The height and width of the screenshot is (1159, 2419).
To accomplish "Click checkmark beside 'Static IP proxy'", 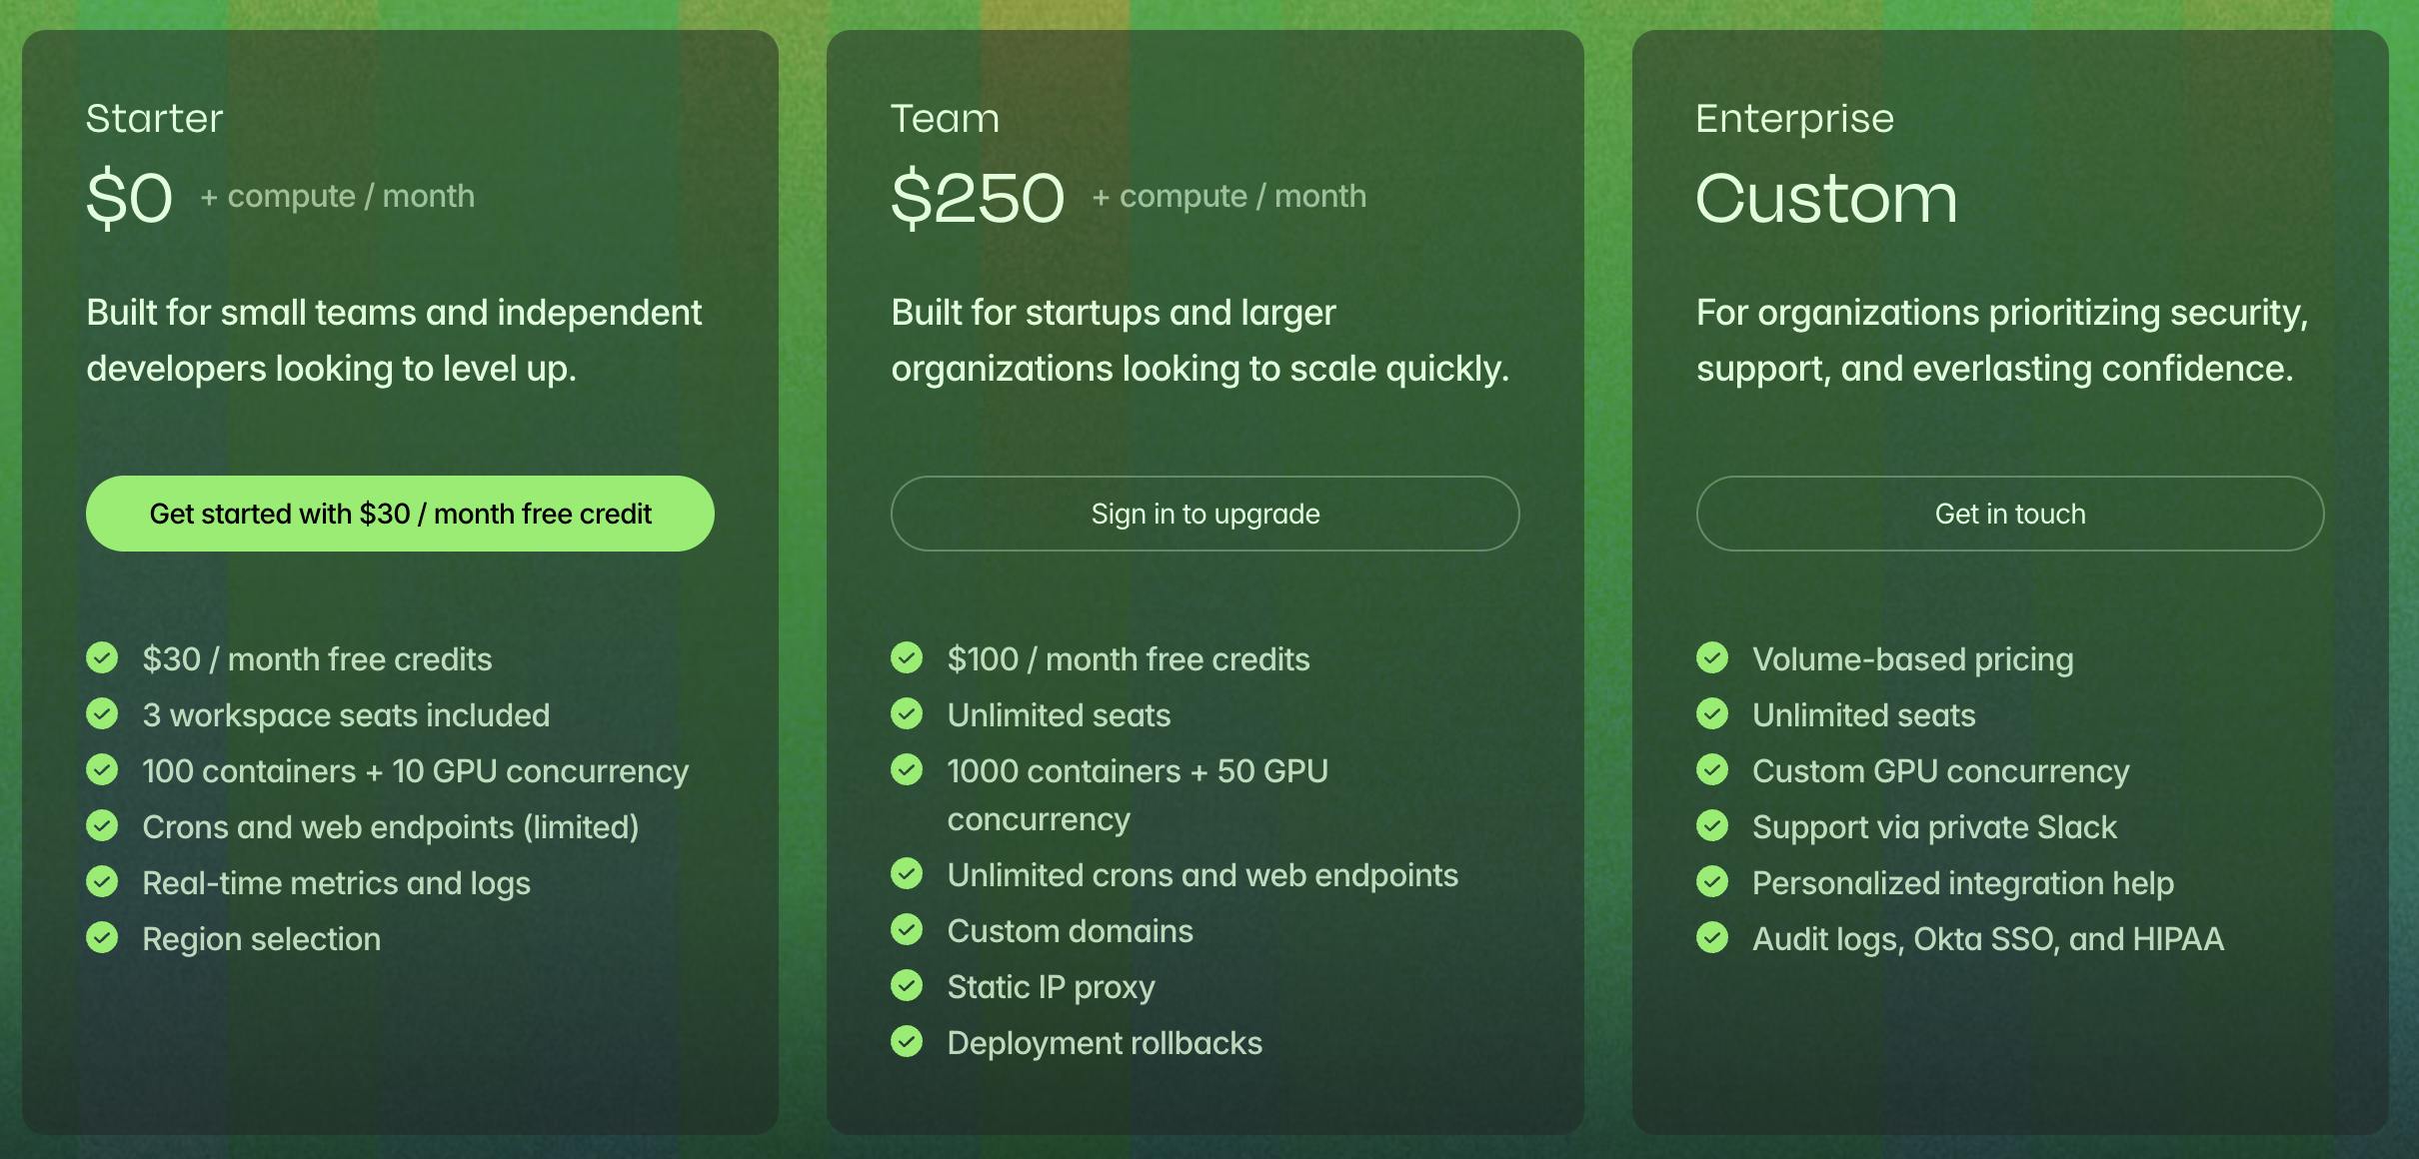I will [x=907, y=986].
